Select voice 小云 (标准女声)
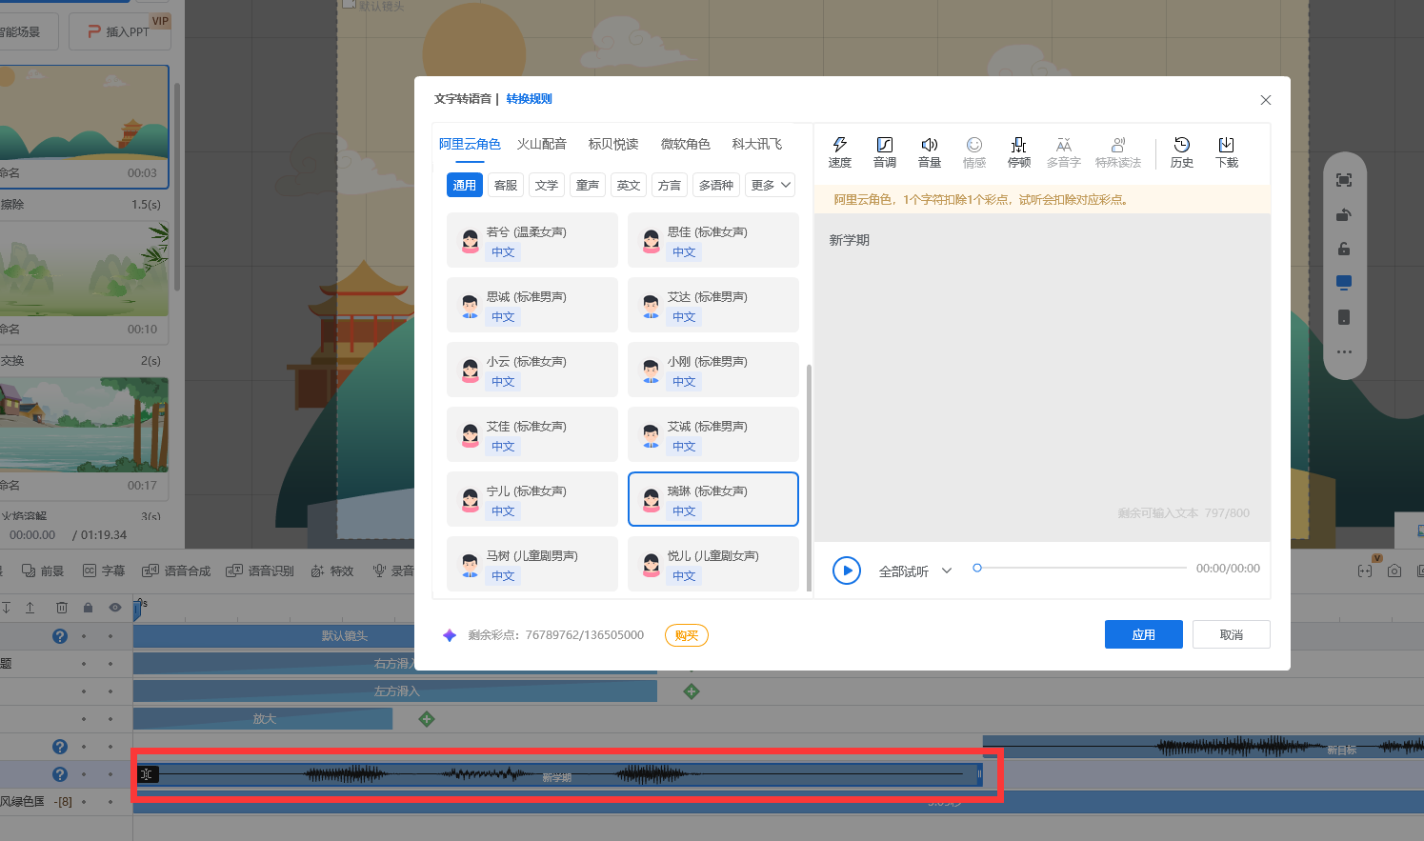1424x841 pixels. 531,370
